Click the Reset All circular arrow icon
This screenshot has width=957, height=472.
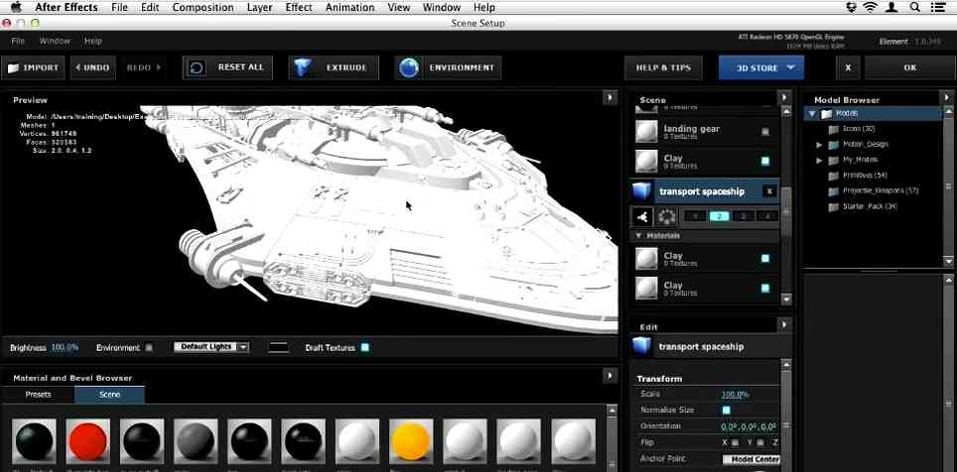(x=197, y=67)
